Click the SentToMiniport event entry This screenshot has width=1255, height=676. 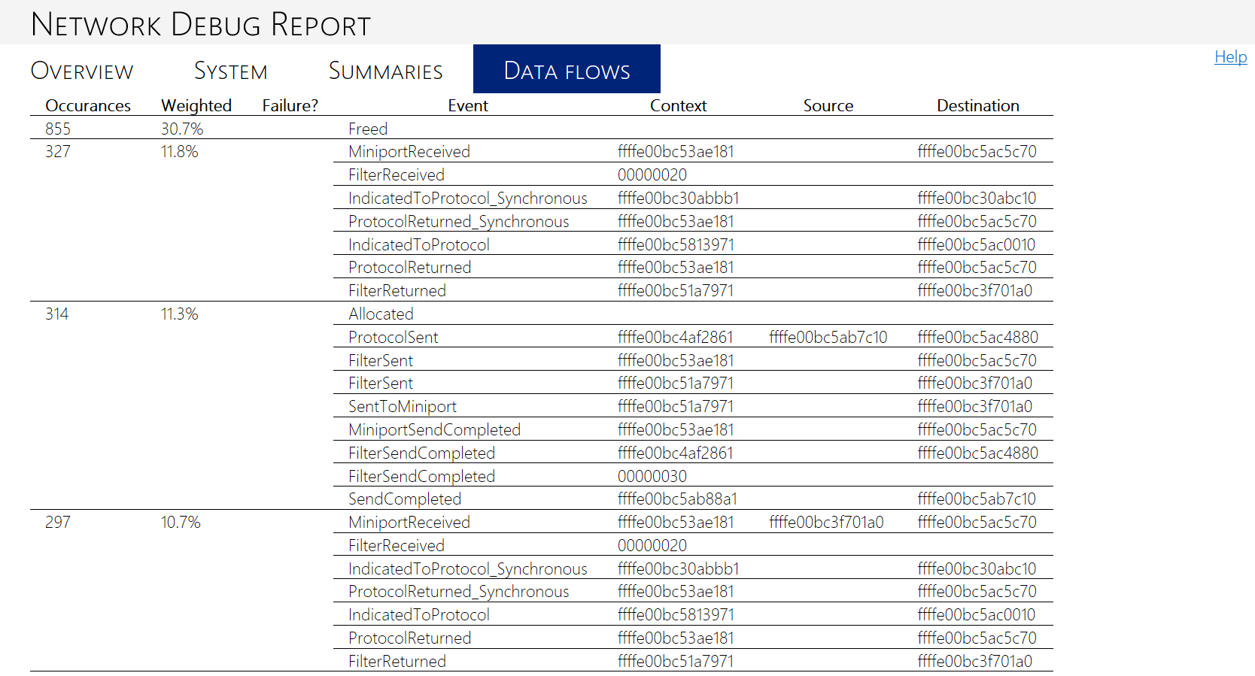[403, 406]
